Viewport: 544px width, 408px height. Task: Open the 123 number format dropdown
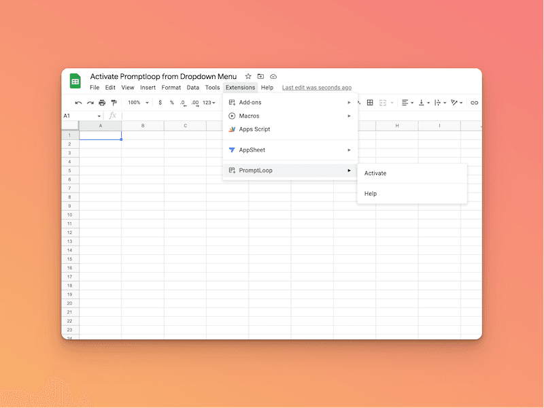coord(209,103)
